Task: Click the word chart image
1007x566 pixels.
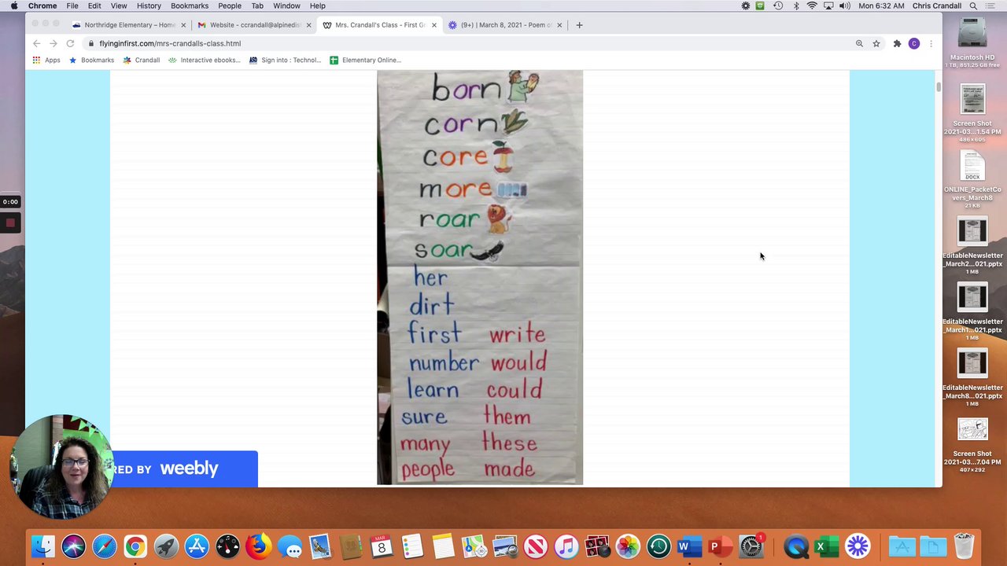Action: [480, 277]
